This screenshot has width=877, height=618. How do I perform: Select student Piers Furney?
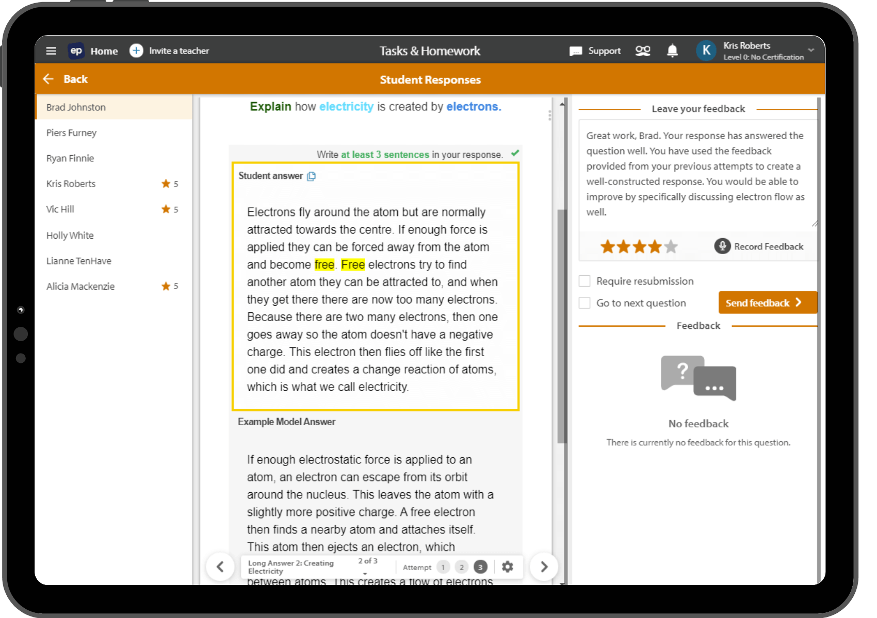pos(113,132)
